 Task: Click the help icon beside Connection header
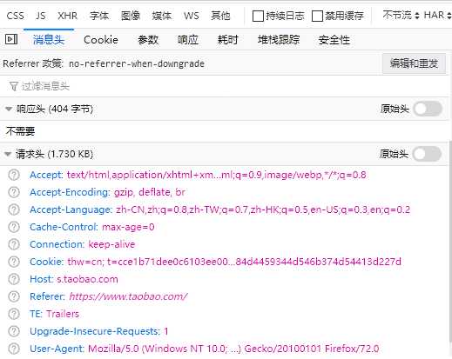14,244
